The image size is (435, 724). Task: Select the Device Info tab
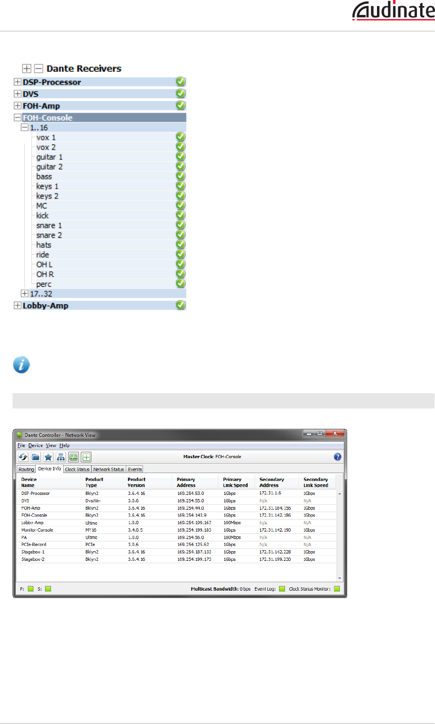coord(50,468)
